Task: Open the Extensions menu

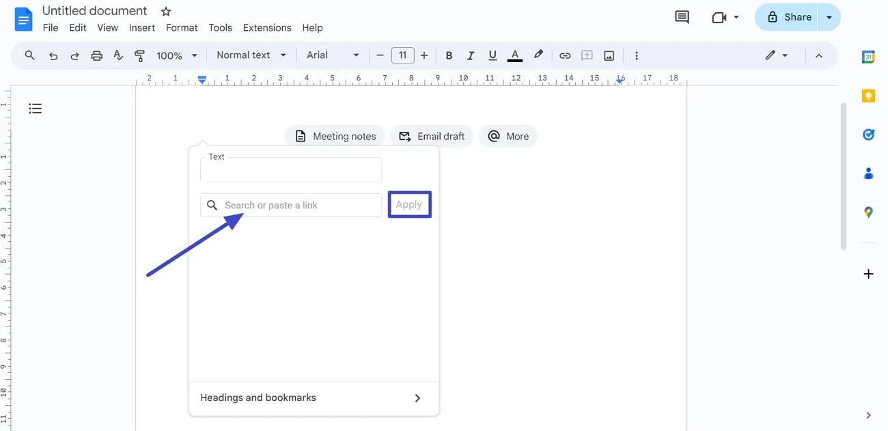Action: tap(266, 27)
